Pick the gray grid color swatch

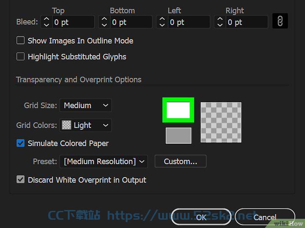178,136
